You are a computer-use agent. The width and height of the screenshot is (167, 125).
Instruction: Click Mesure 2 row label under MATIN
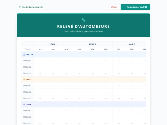coord(27,67)
